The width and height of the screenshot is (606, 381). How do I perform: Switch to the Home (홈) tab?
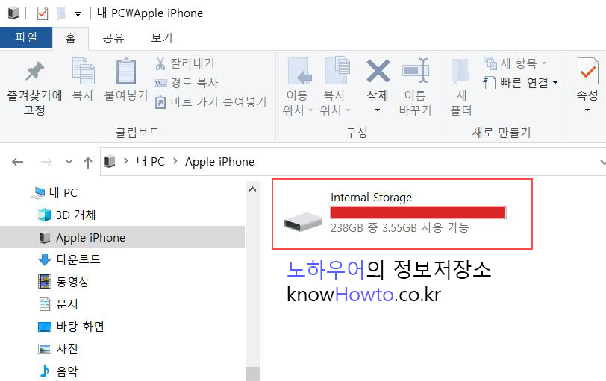70,38
